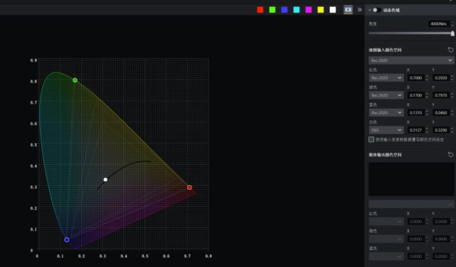The image size is (456, 267).
Task: Reset the output color space settings
Action: (450, 155)
